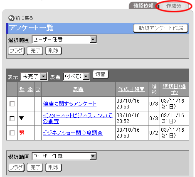Screen dimensions: 195x177
Task: Sort by the 締切日(猶予) column header
Action: pos(174,89)
